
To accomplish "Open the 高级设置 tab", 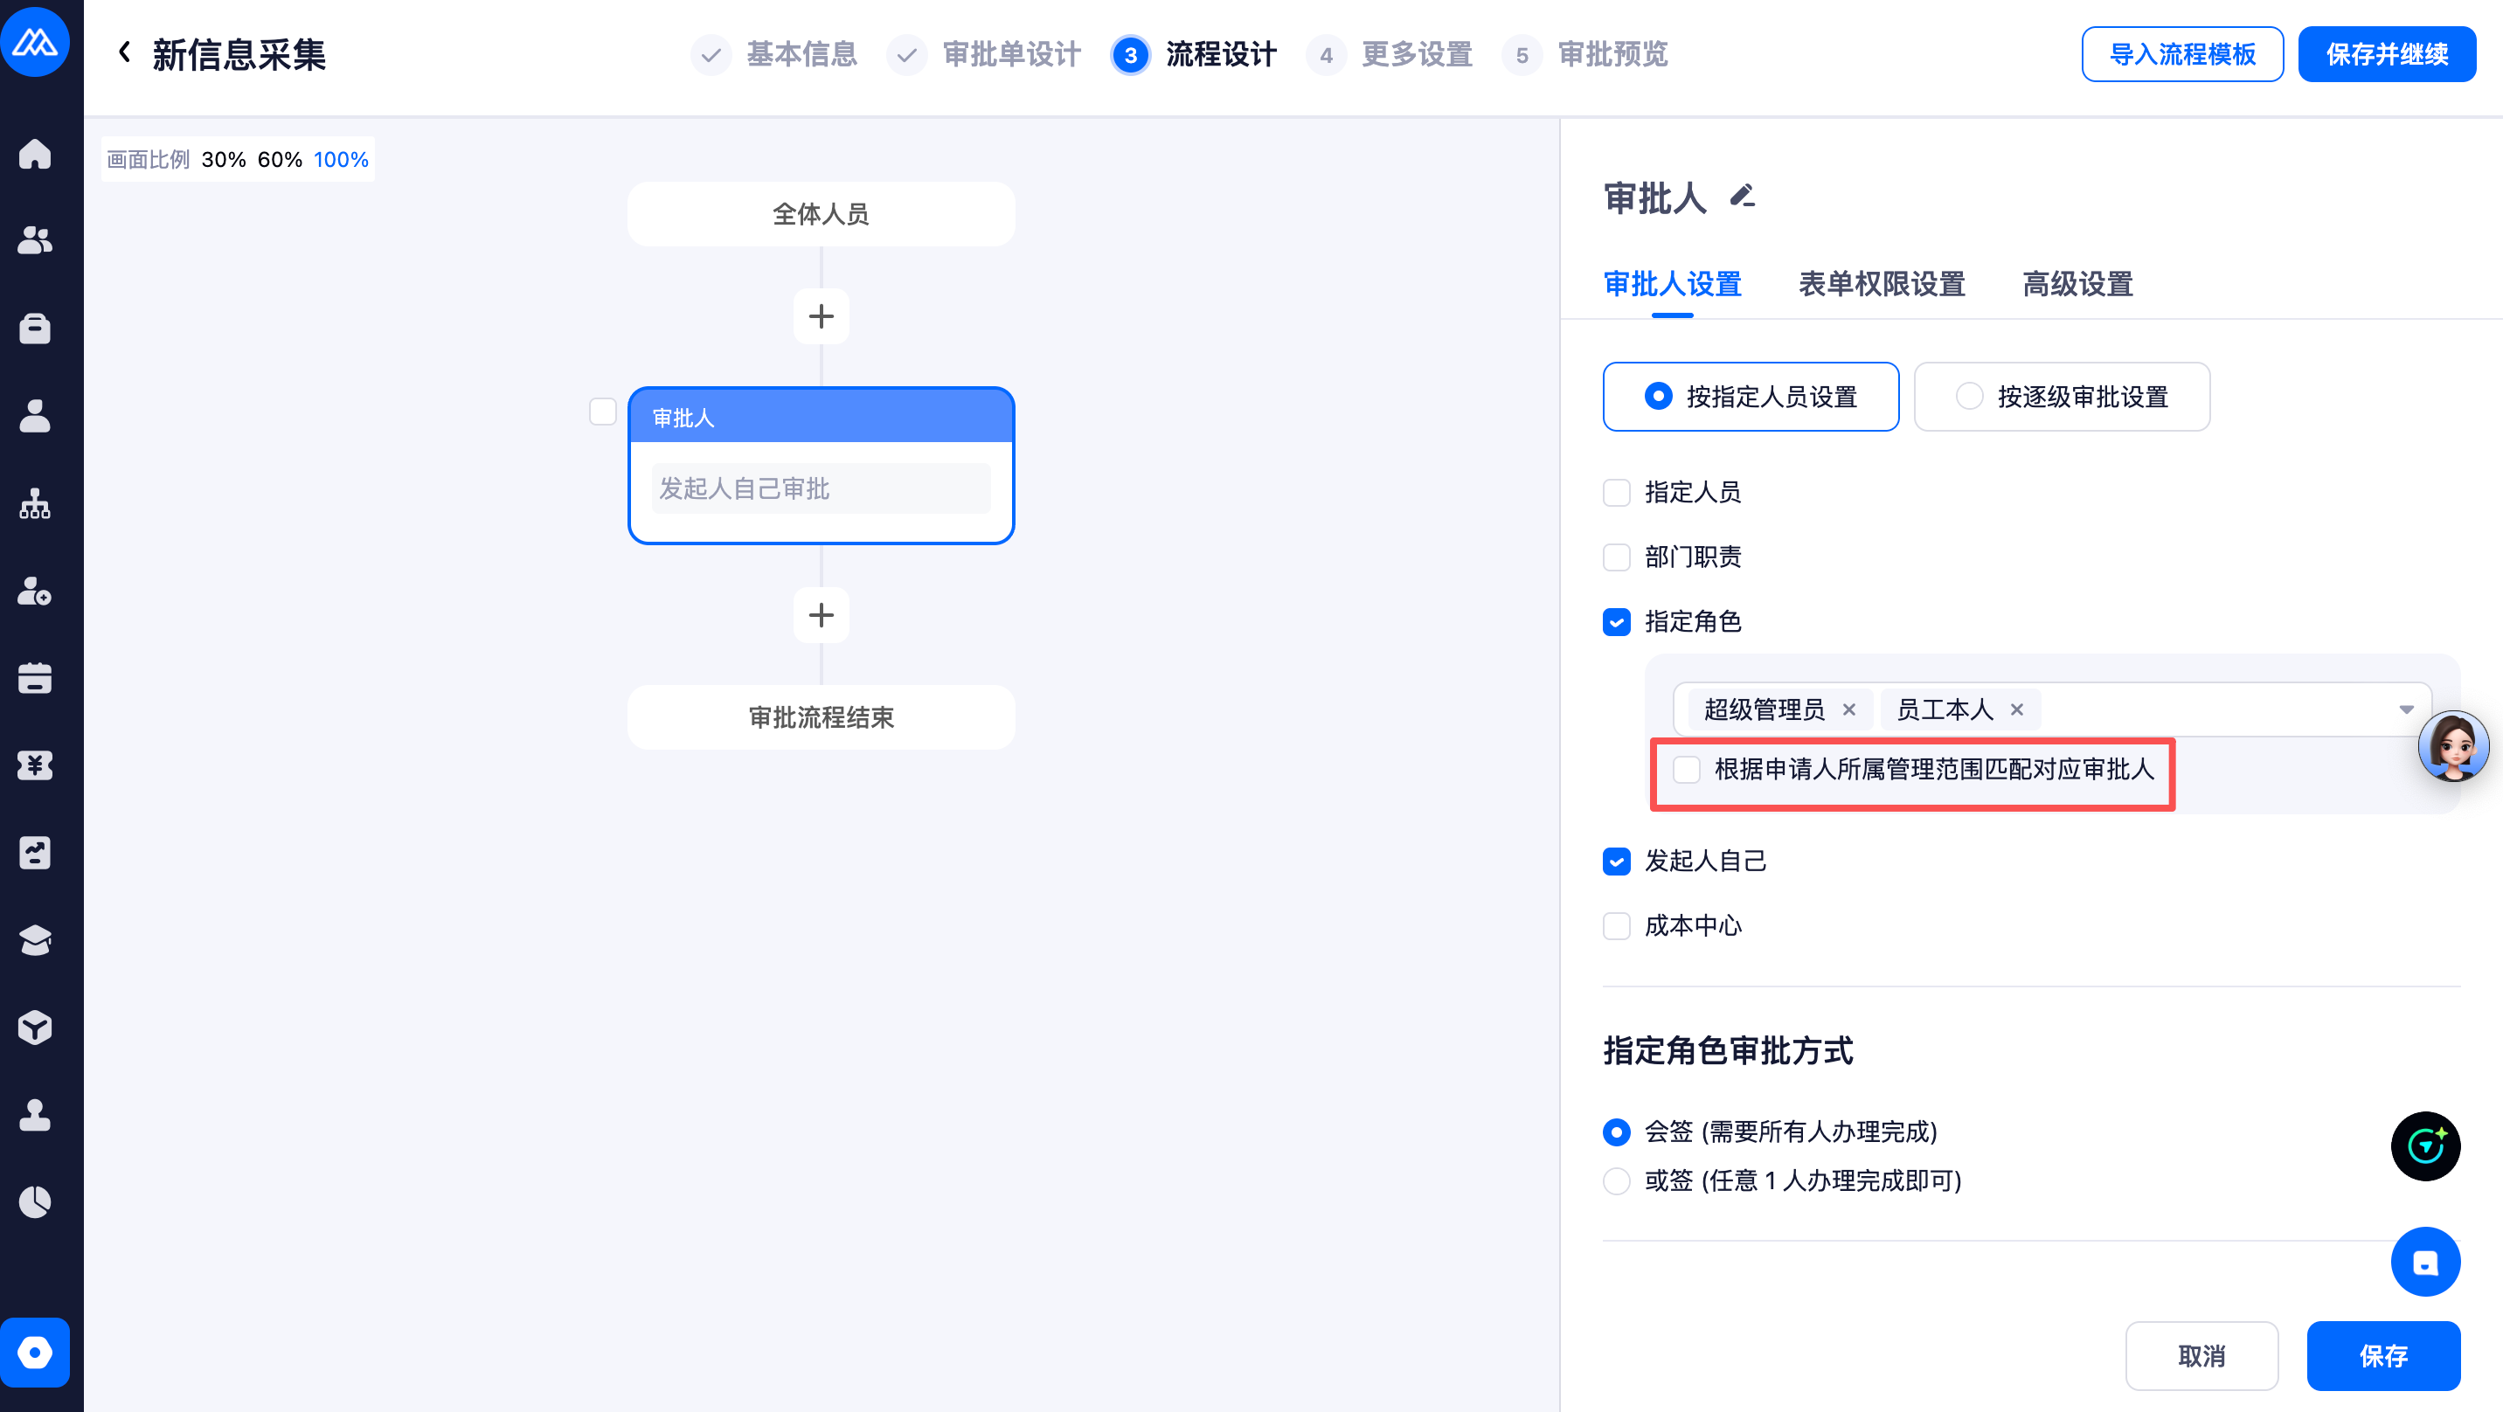I will click(2077, 285).
